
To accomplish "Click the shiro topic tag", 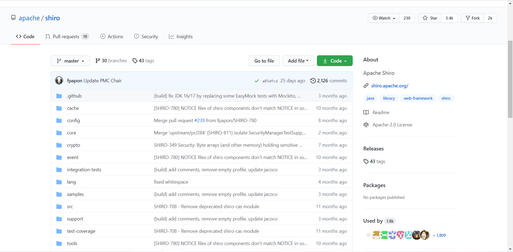I will tap(446, 98).
